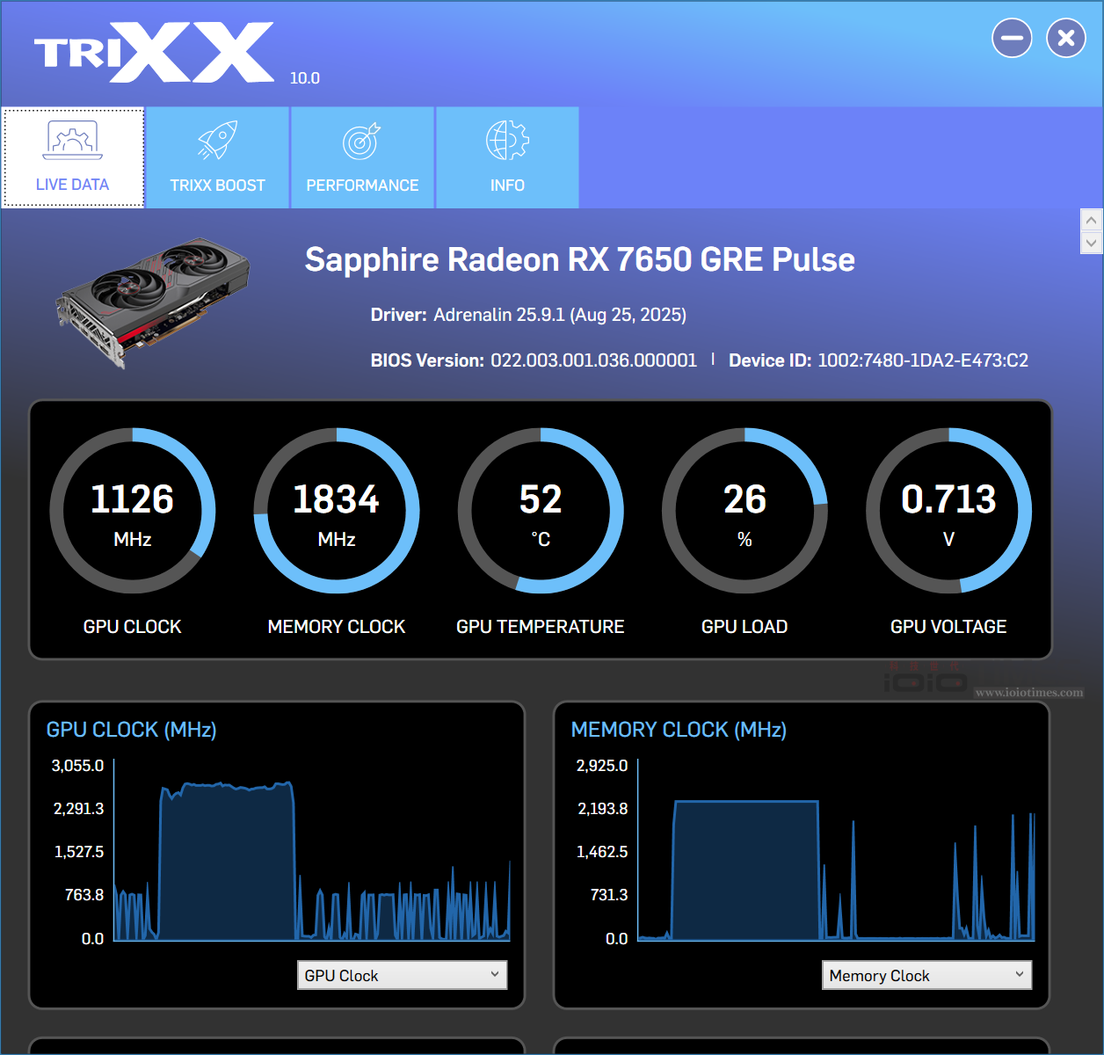Click the 3,055.0 axis label
1104x1055 pixels.
(x=77, y=766)
